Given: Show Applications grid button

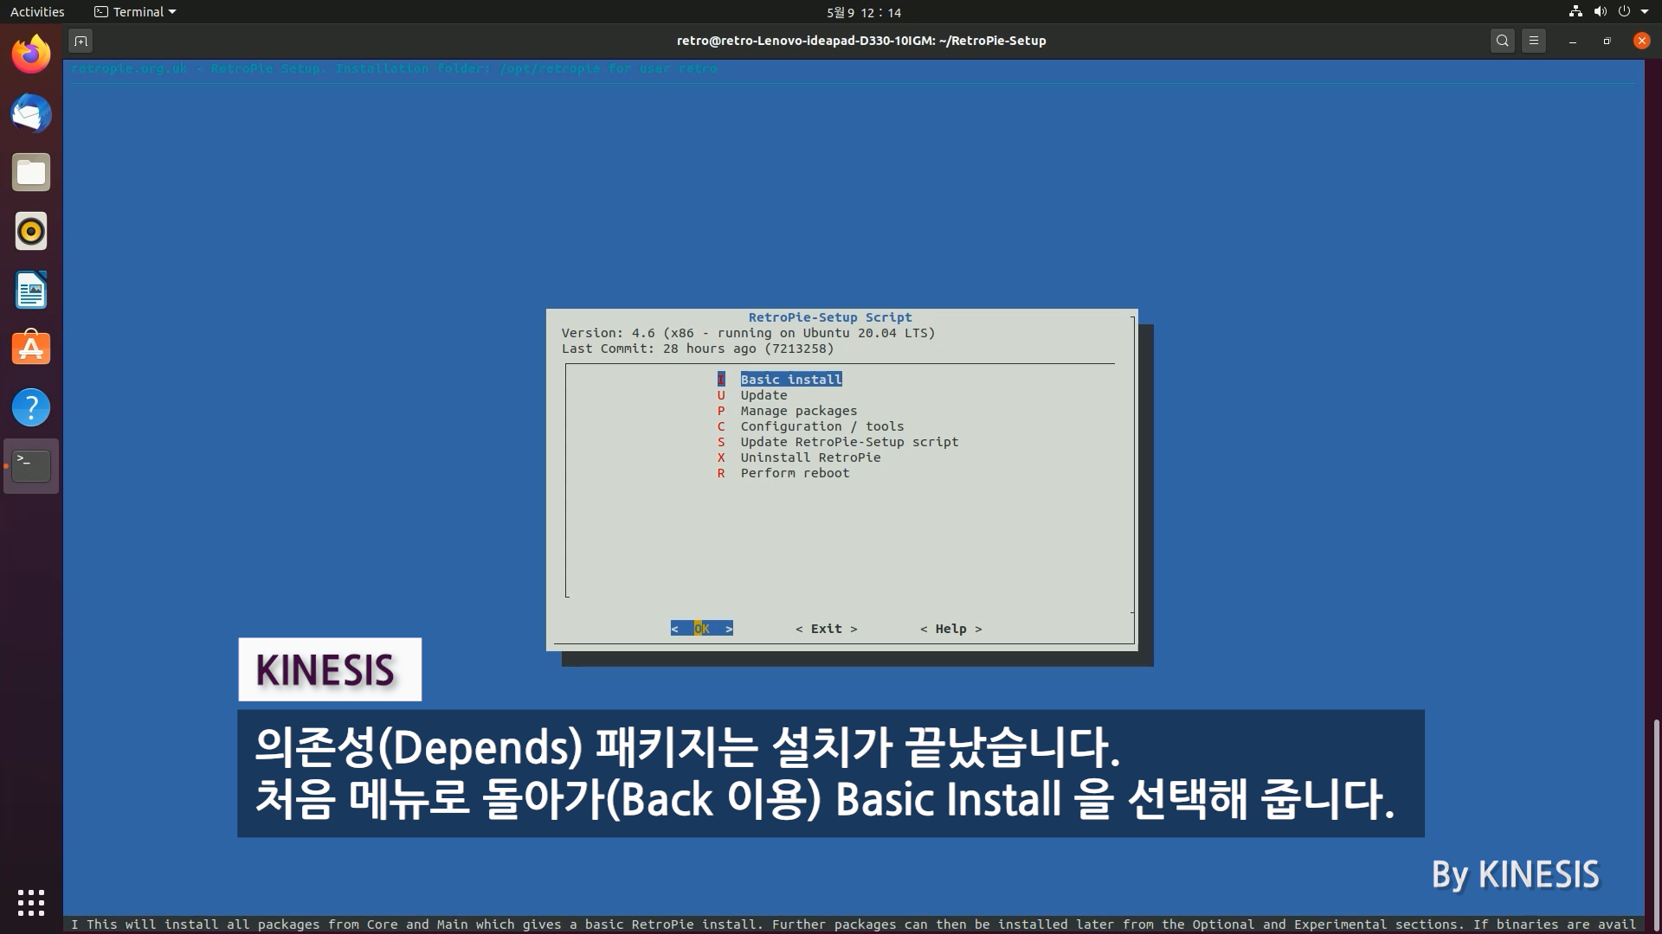Looking at the screenshot, I should tap(31, 902).
